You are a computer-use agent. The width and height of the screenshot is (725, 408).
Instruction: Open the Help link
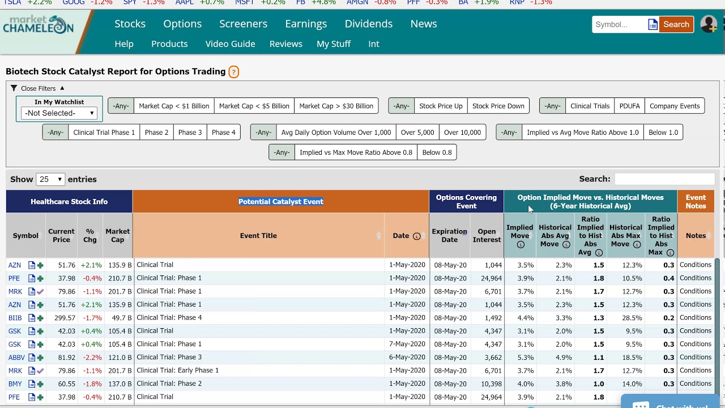[x=124, y=44]
